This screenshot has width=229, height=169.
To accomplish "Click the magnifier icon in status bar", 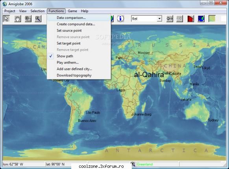I will (133, 164).
